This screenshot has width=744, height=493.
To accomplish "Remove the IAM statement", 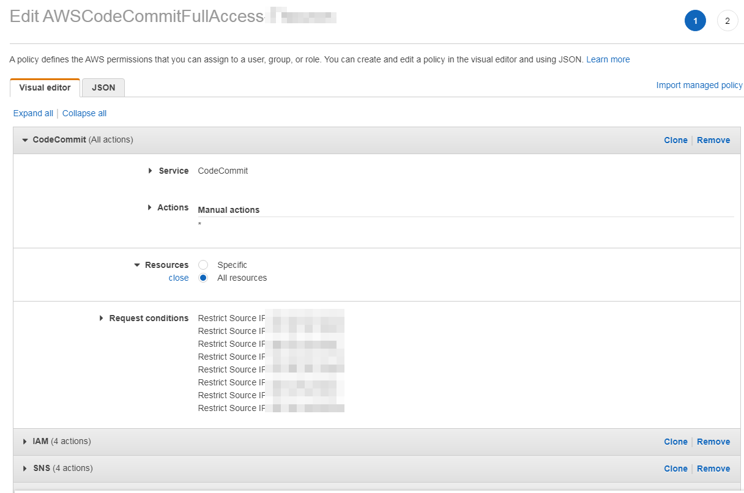I will click(x=713, y=442).
